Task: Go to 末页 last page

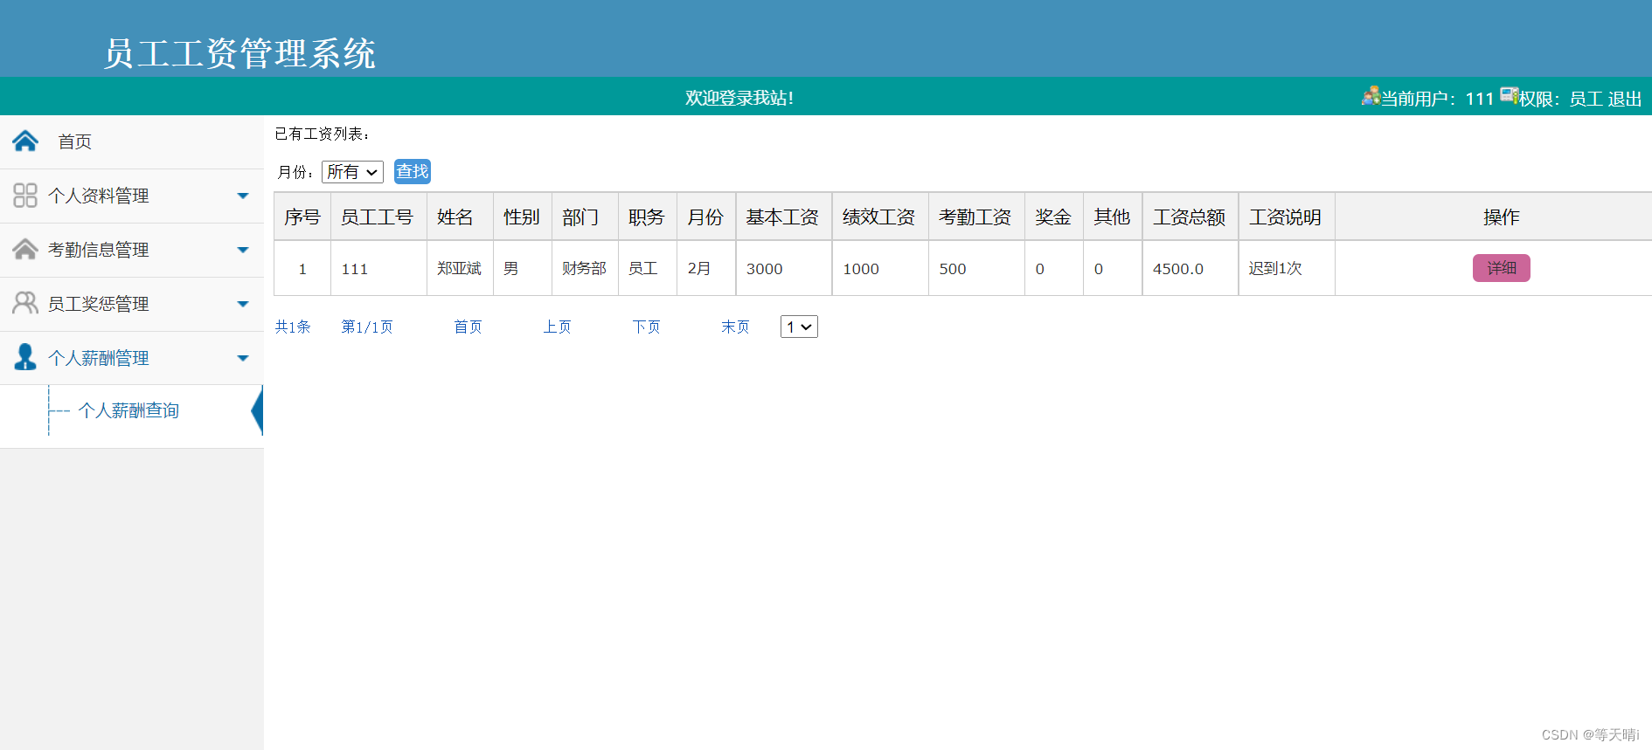Action: [x=735, y=327]
